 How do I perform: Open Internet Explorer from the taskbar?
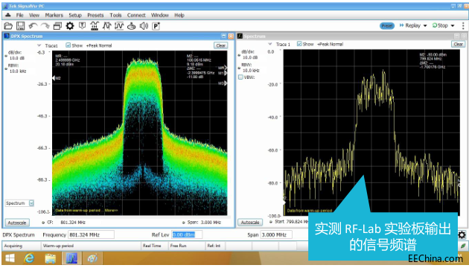coord(29,258)
